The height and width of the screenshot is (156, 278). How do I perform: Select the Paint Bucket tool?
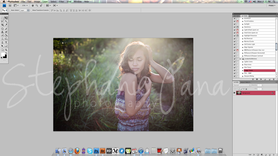[6, 35]
